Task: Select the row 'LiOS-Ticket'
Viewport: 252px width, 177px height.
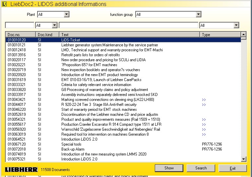Action: point(123,40)
